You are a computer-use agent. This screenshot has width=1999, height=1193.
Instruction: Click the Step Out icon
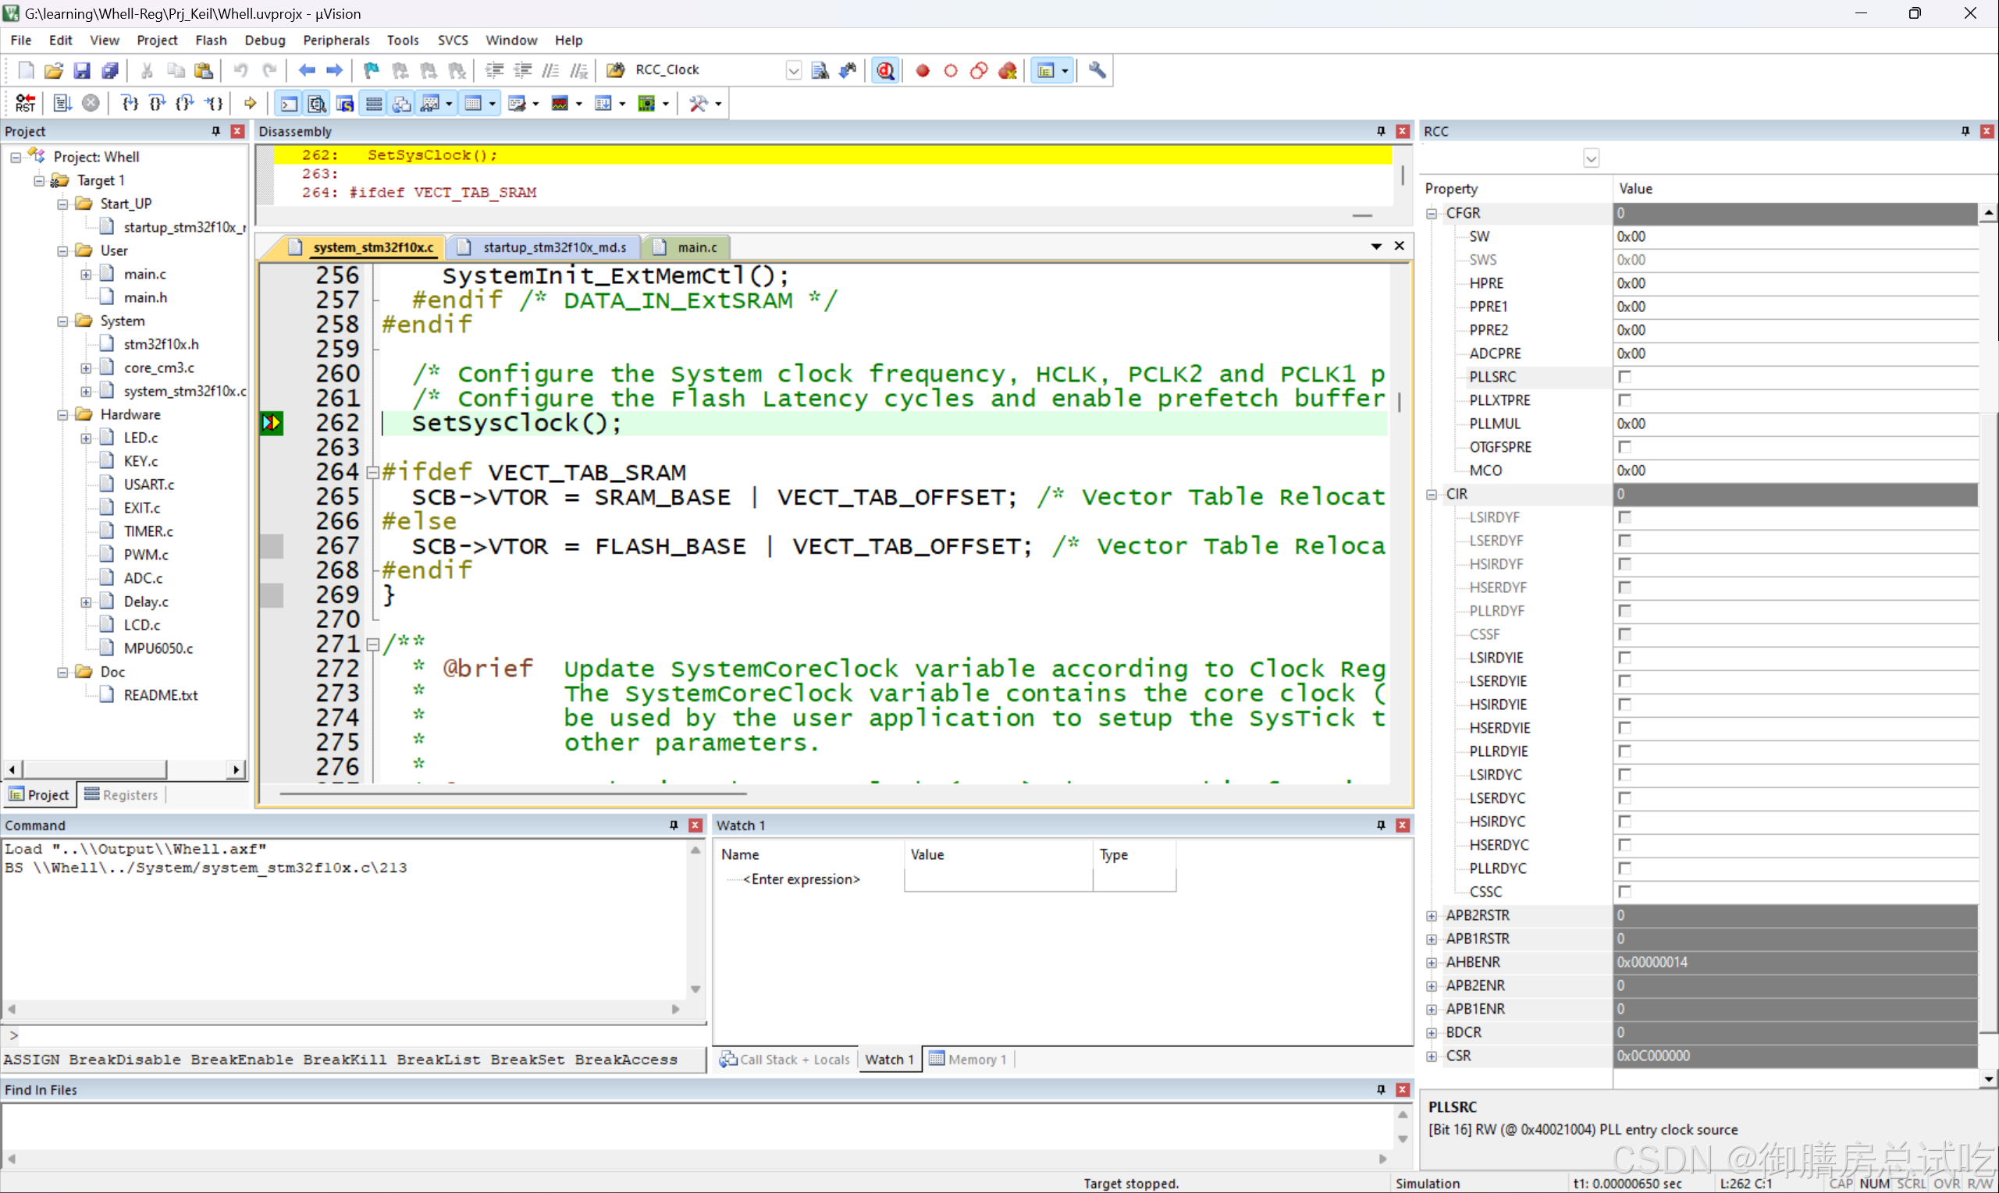pyautogui.click(x=185, y=103)
